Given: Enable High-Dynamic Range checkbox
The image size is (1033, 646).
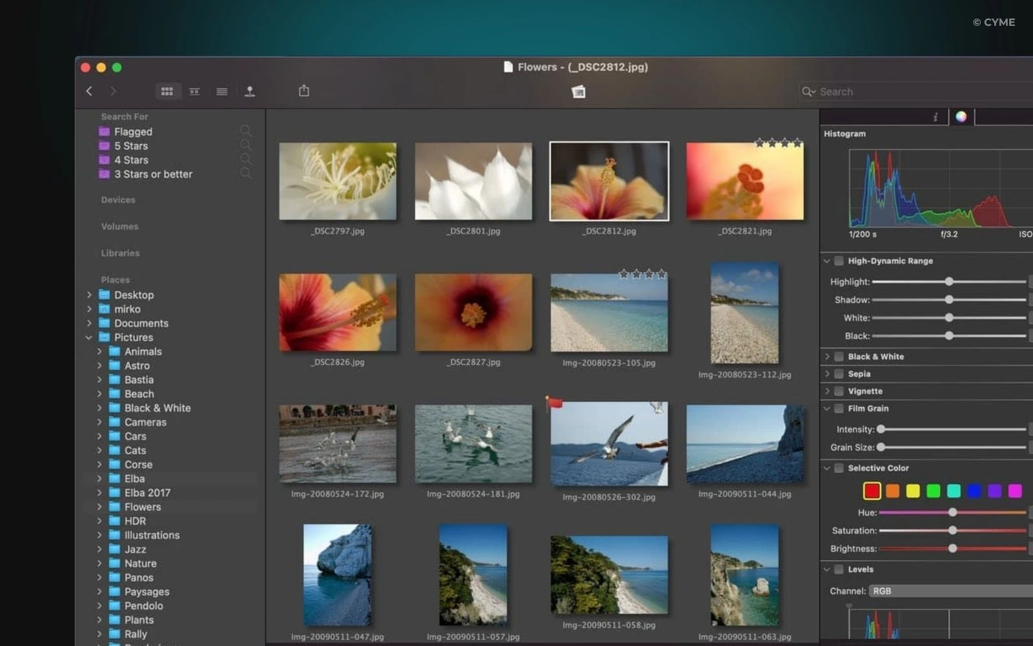Looking at the screenshot, I should [x=839, y=261].
